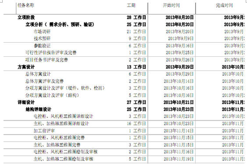This screenshot has width=247, height=164.
Task: Select the start date 2013年9月25日
Action: [x=180, y=52]
